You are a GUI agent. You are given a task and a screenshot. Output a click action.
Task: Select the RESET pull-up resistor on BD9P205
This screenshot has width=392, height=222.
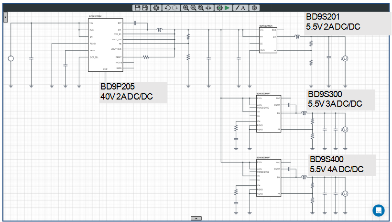click(x=146, y=57)
